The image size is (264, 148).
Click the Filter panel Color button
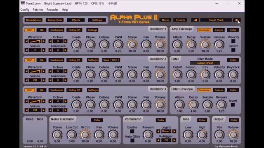(x=233, y=60)
